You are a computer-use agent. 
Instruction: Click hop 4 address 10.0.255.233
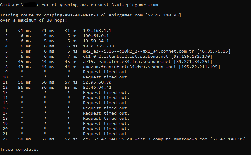98,46
